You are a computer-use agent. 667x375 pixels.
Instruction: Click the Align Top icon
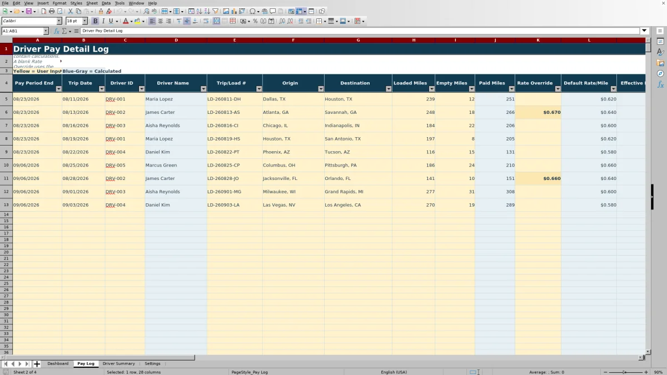pyautogui.click(x=179, y=21)
